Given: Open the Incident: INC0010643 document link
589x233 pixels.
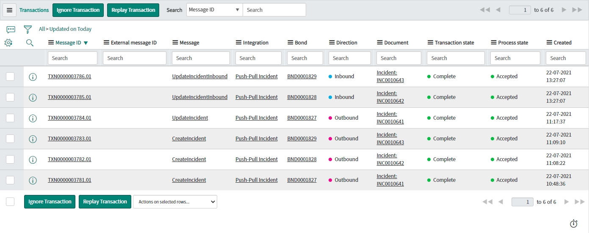Looking at the screenshot, I should click(x=390, y=77).
